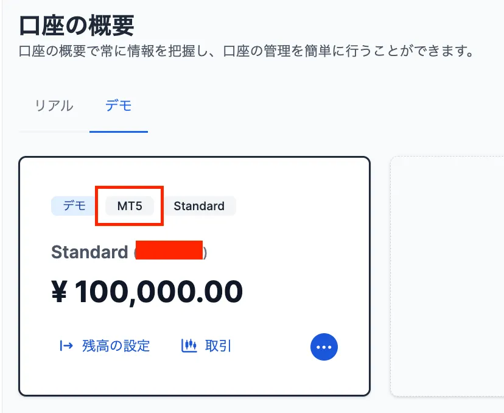The height and width of the screenshot is (413, 504).
Task: Click the Standard account name heading
Action: (x=89, y=252)
